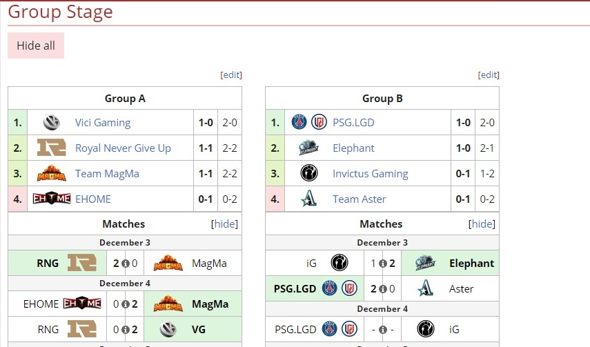Click the Royal Never Give Up logo in standings
Image resolution: width=590 pixels, height=347 pixels.
click(52, 148)
